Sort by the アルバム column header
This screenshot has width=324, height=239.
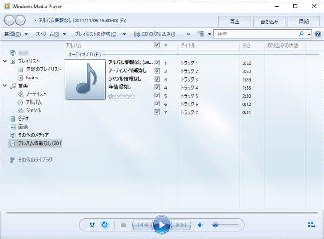(x=73, y=45)
